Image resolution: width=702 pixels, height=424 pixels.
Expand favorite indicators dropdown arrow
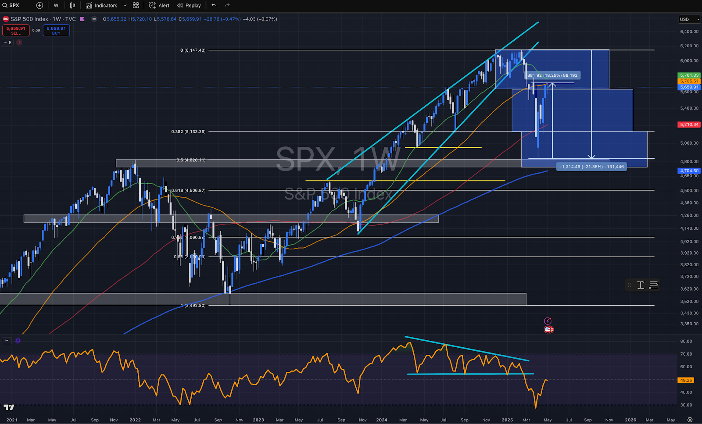(125, 5)
